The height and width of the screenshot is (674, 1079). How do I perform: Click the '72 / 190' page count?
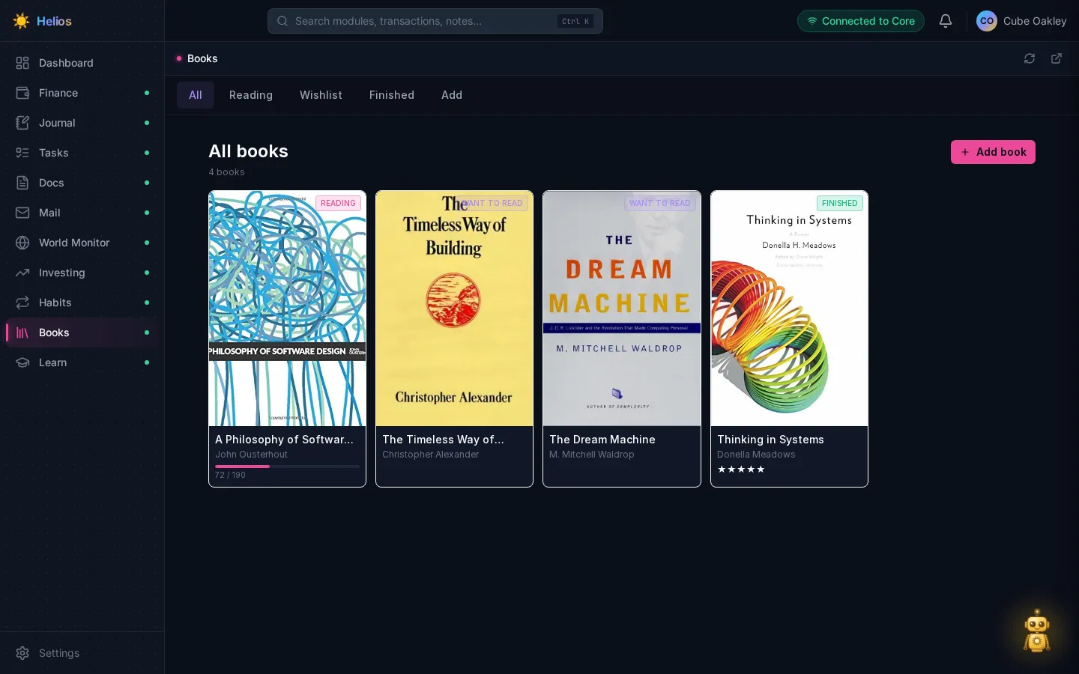[x=230, y=475]
